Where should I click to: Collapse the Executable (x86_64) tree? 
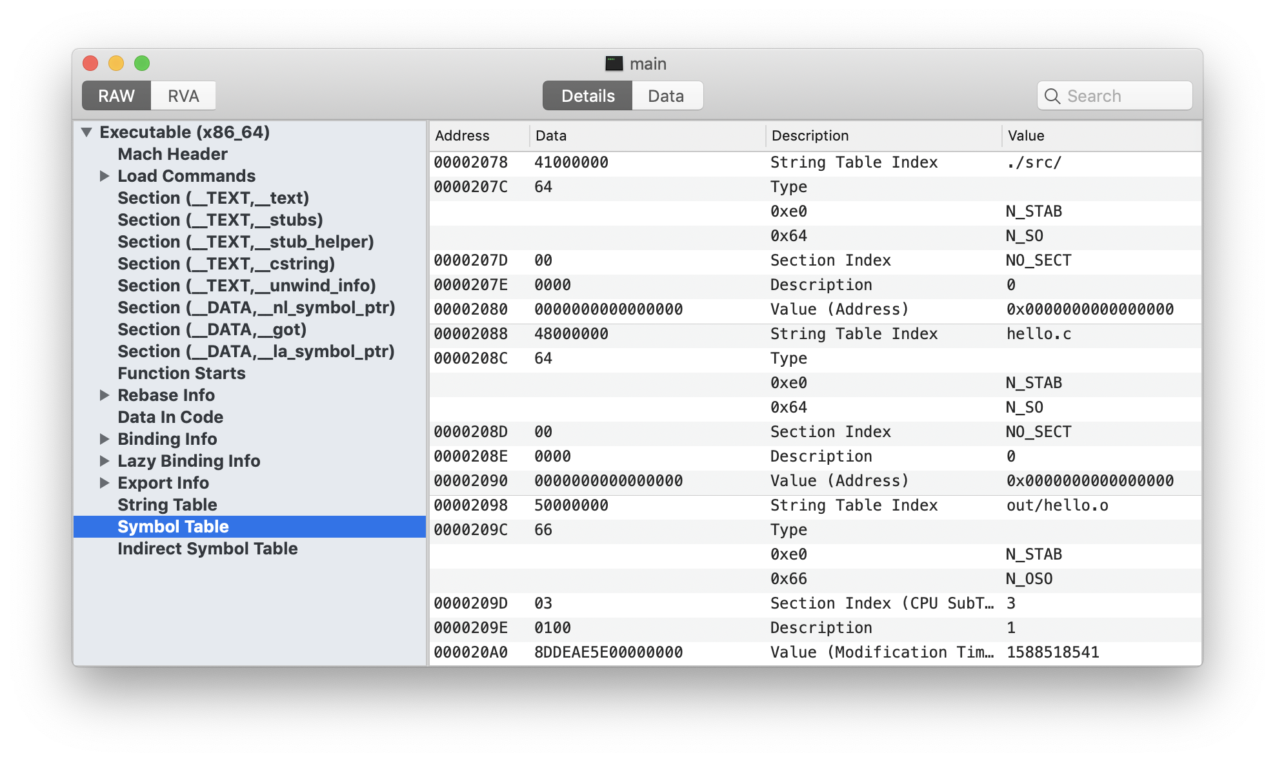87,132
